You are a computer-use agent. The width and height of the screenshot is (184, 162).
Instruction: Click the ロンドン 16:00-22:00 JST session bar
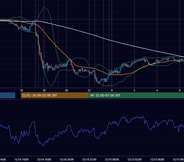point(55,95)
